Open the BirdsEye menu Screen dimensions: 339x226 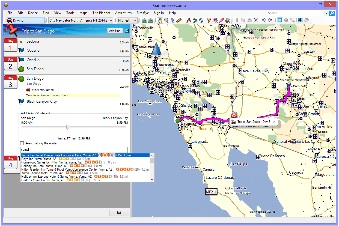[x=142, y=13]
